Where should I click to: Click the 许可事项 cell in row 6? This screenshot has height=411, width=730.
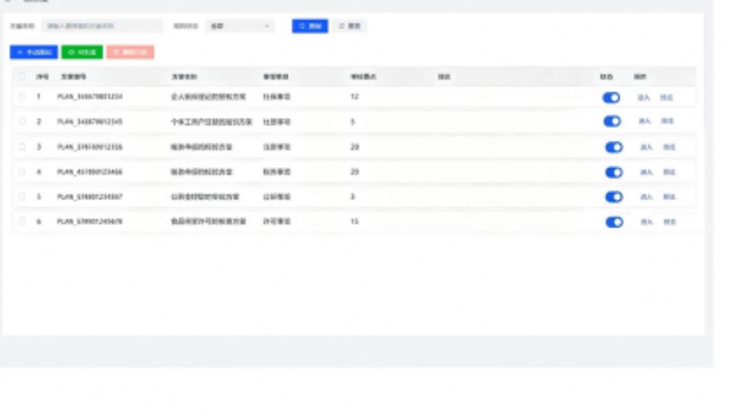[x=277, y=221]
